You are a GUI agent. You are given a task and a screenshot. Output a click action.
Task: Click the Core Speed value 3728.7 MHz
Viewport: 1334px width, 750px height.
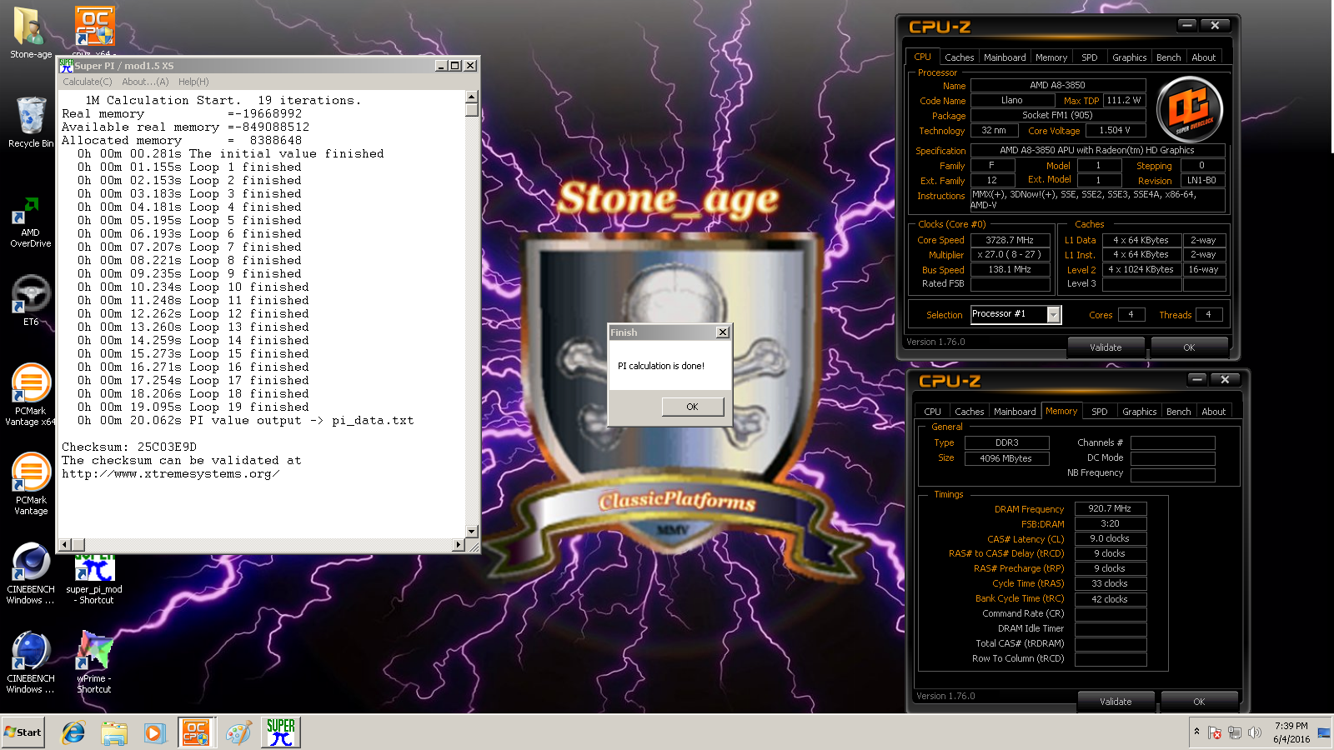click(x=1010, y=240)
